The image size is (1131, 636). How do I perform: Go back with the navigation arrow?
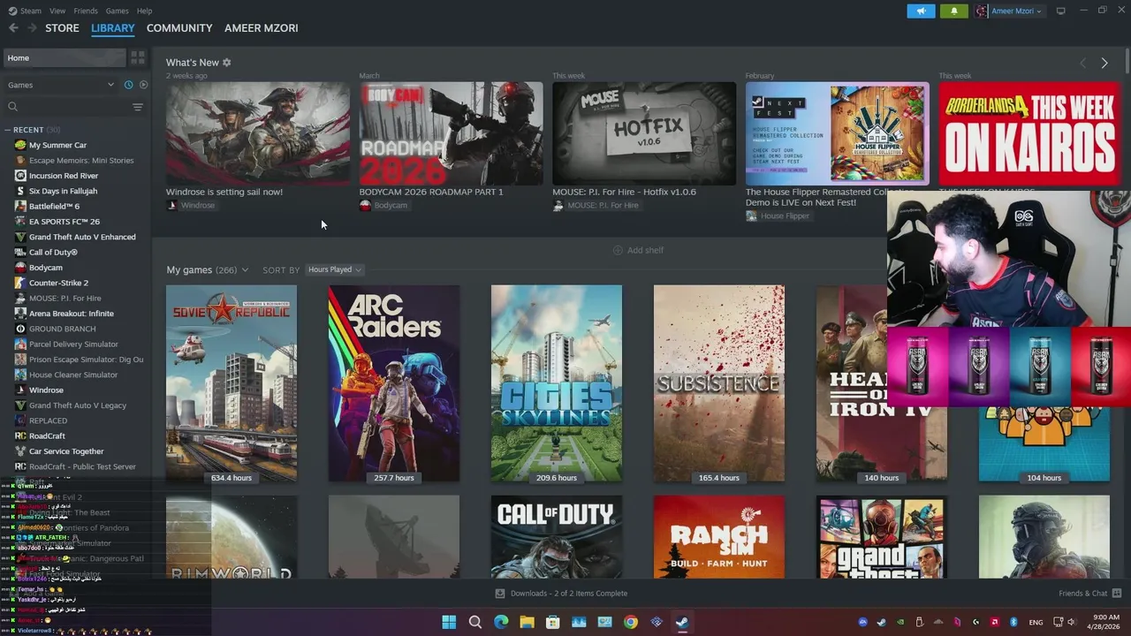tap(13, 28)
